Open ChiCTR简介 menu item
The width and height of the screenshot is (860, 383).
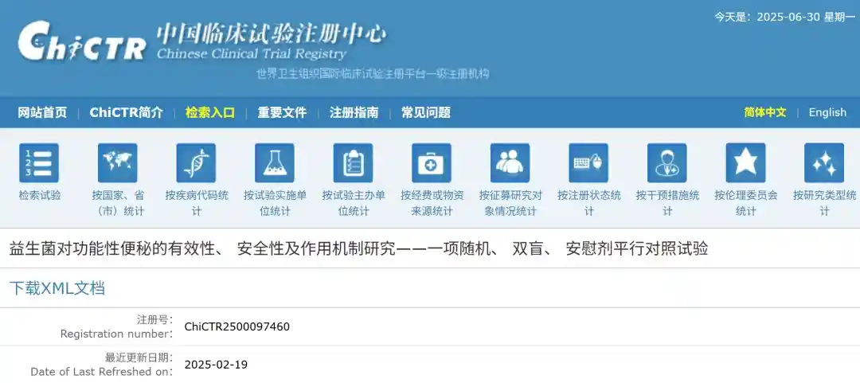pos(127,112)
